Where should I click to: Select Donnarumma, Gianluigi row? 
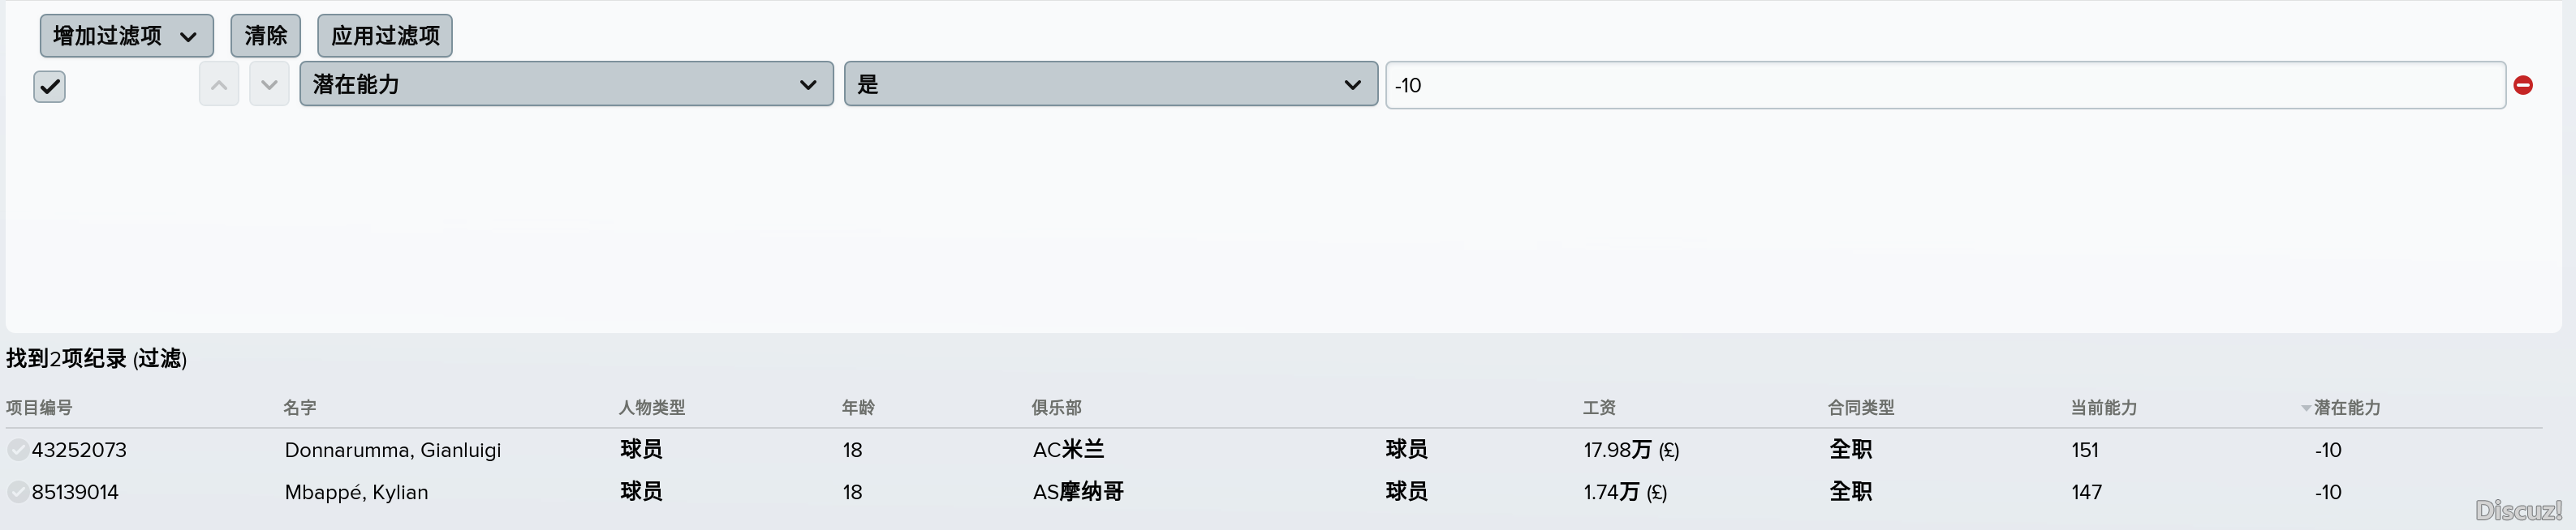point(1273,450)
